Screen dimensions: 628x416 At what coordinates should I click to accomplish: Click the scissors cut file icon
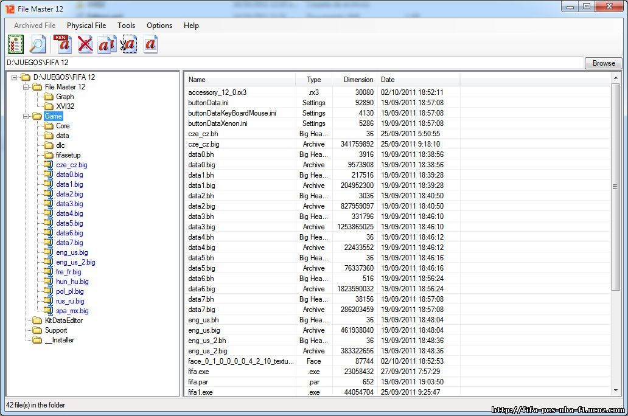click(129, 44)
